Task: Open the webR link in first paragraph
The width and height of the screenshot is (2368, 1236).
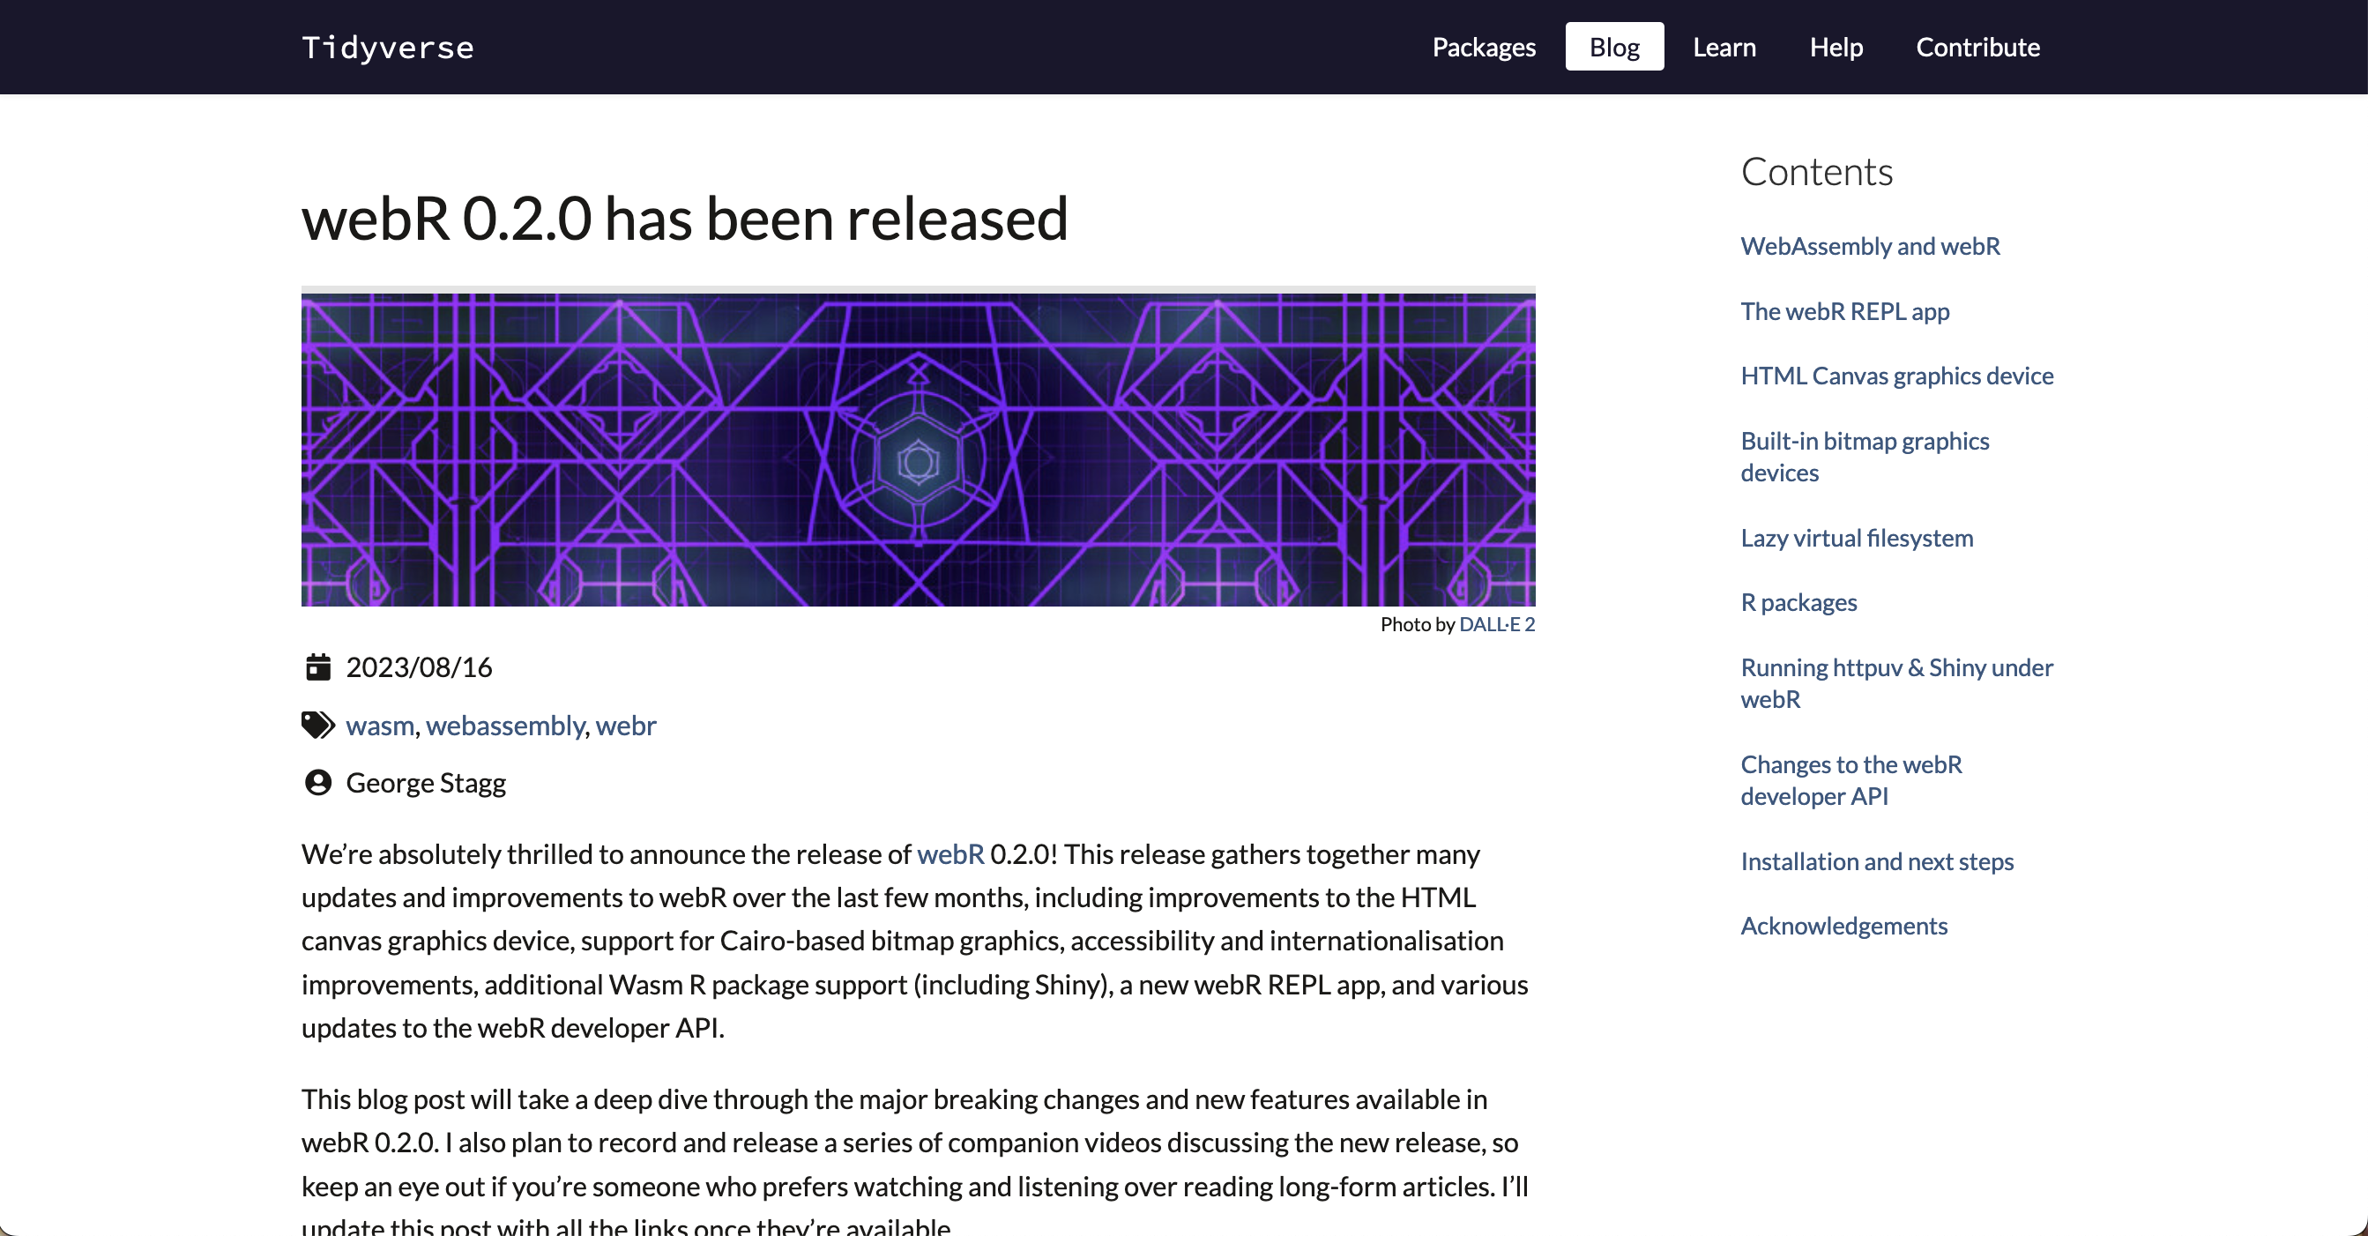Action: pyautogui.click(x=949, y=854)
